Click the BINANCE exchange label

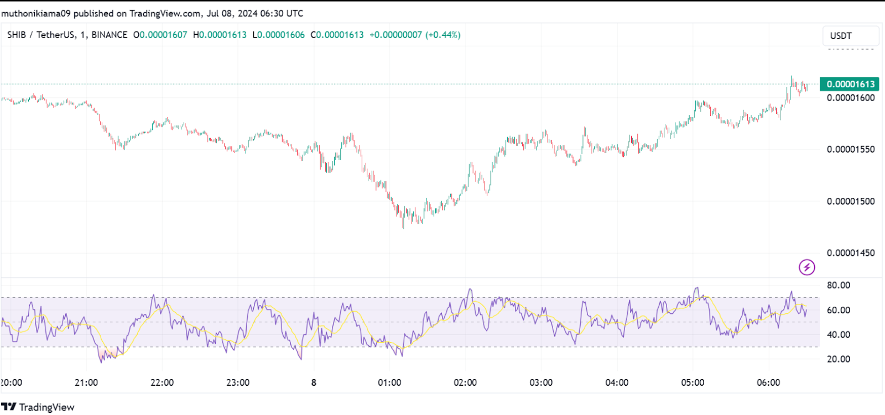[109, 35]
